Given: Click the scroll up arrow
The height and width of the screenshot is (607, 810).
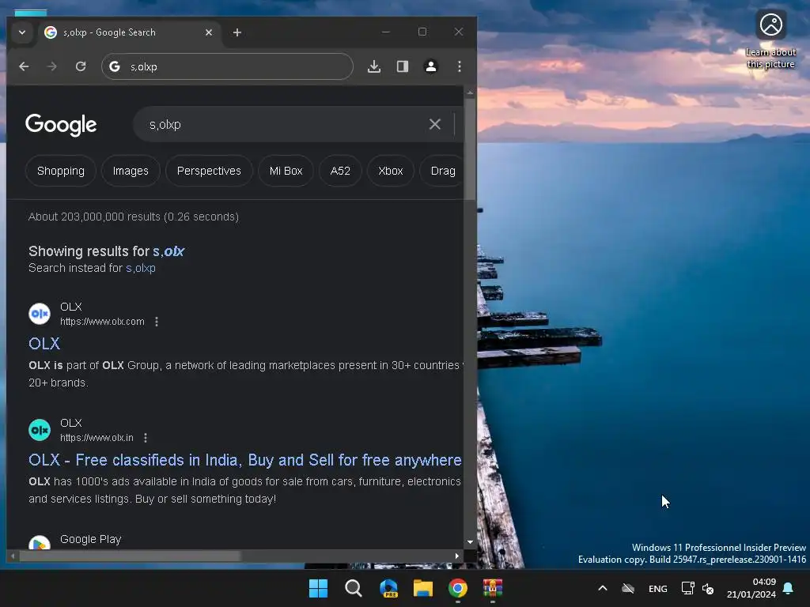Looking at the screenshot, I should 470,93.
